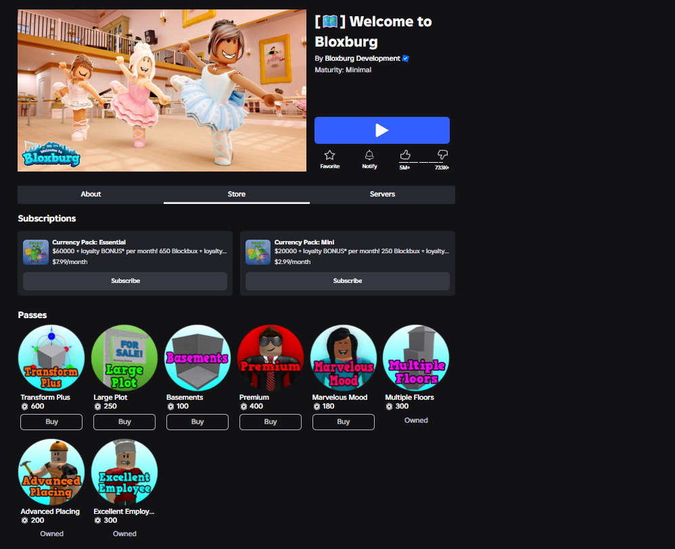
Task: Dislike the game with thumbs down
Action: tap(442, 155)
